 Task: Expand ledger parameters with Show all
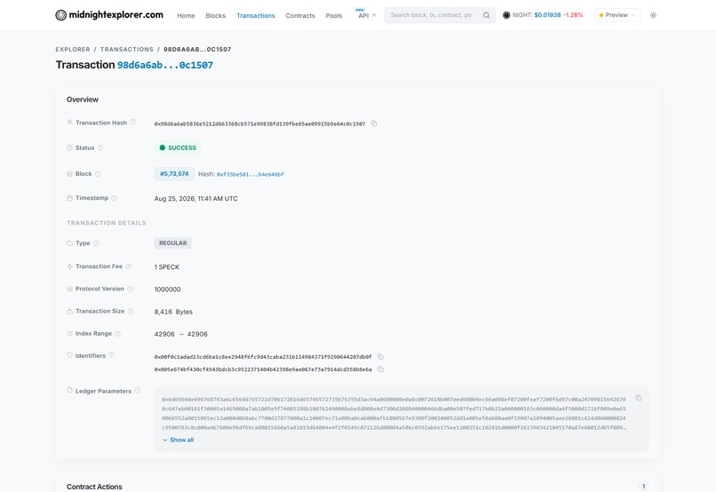pyautogui.click(x=178, y=440)
